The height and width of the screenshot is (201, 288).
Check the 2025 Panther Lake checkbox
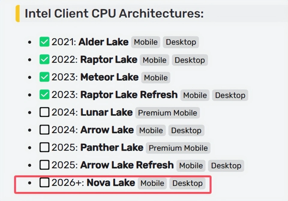click(x=44, y=148)
